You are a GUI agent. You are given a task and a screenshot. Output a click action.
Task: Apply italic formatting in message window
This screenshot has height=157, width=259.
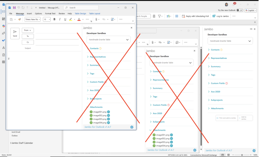tap(60, 19)
